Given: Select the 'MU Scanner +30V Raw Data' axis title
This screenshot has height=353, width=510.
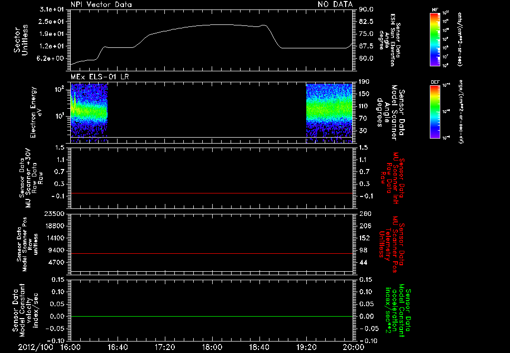Looking at the screenshot, I should click(31, 178).
